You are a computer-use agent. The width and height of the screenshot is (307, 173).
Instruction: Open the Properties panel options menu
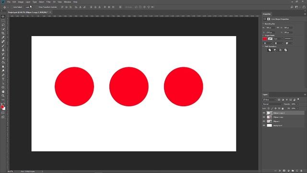click(305, 14)
